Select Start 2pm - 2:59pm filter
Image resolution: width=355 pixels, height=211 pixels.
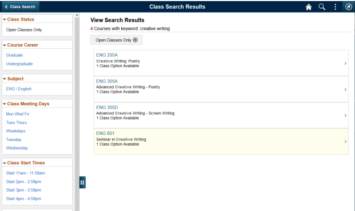23,181
